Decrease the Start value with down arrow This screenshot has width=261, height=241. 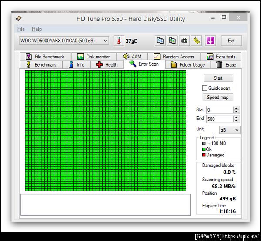(236, 112)
